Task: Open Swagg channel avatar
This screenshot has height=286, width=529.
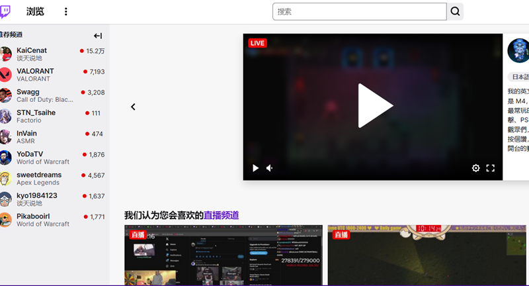Action: pos(5,95)
